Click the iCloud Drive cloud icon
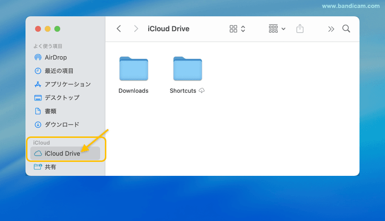385x221 pixels. click(38, 153)
